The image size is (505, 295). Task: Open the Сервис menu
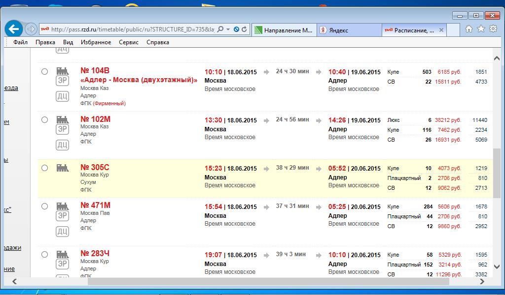(129, 42)
